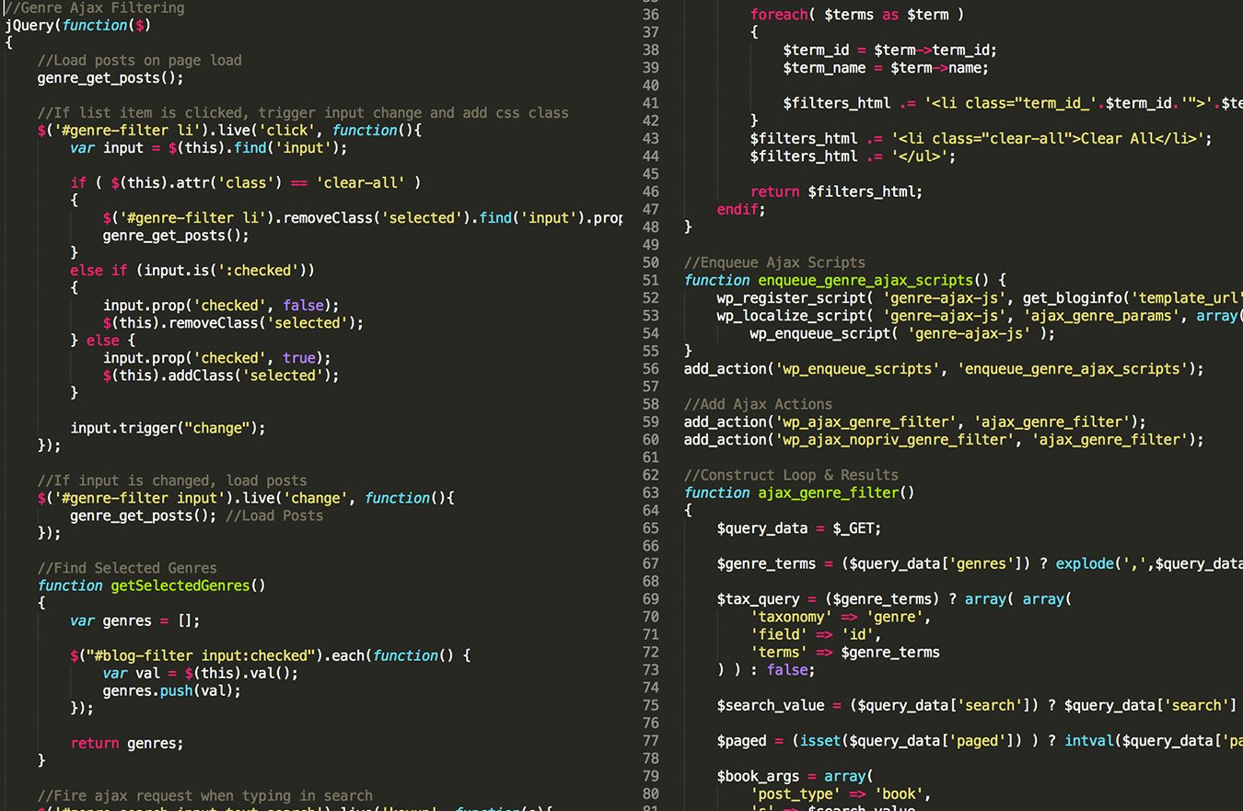Click the '$tax_query =' line 69
The image size is (1243, 811).
pos(895,598)
